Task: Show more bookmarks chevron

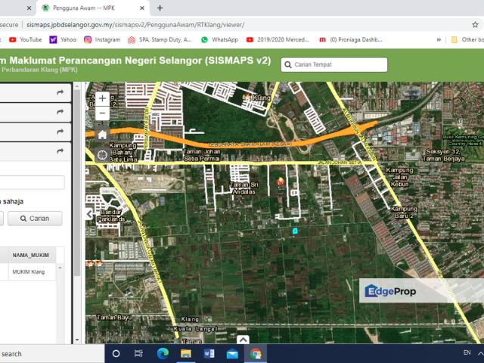Action: [x=439, y=39]
